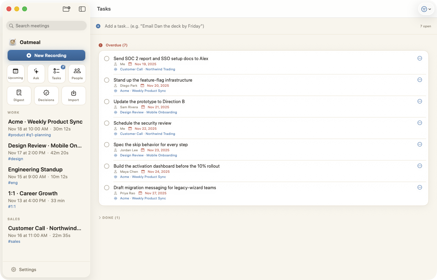Open more options for Spec the skip behavior task

(420, 144)
